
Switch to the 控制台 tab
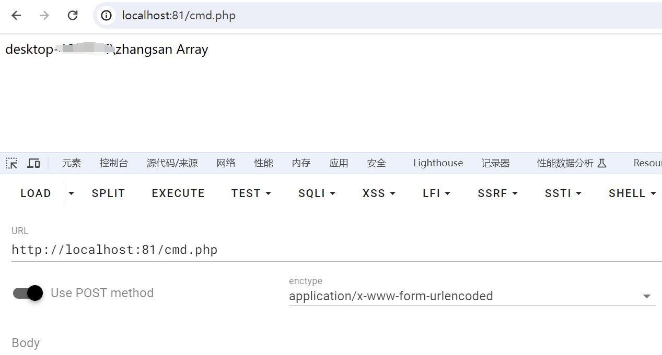[114, 163]
